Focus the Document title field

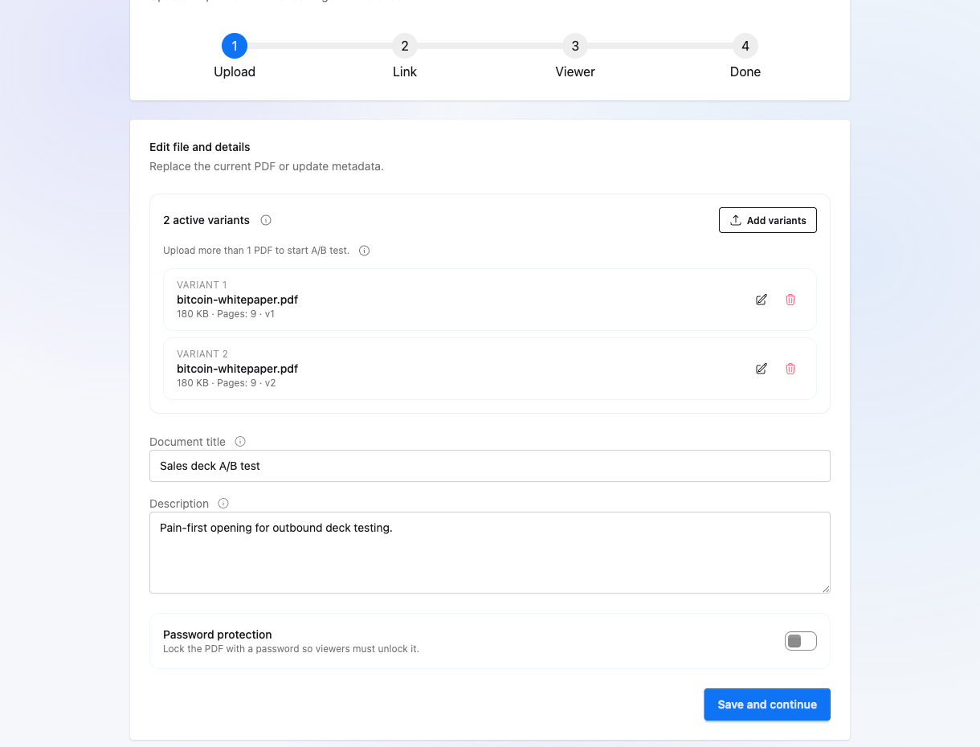(489, 466)
